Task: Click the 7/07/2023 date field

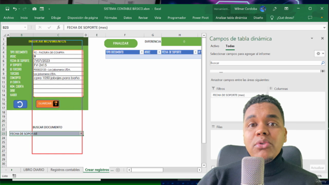Action: click(x=58, y=61)
